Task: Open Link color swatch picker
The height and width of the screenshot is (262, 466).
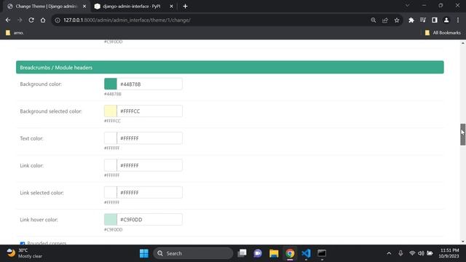Action: coord(111,165)
